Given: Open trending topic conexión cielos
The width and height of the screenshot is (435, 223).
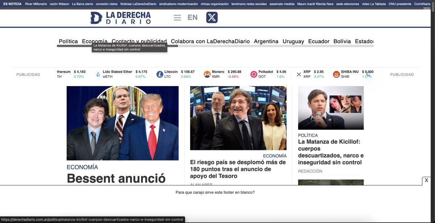Looking at the screenshot, I should pos(107,4).
